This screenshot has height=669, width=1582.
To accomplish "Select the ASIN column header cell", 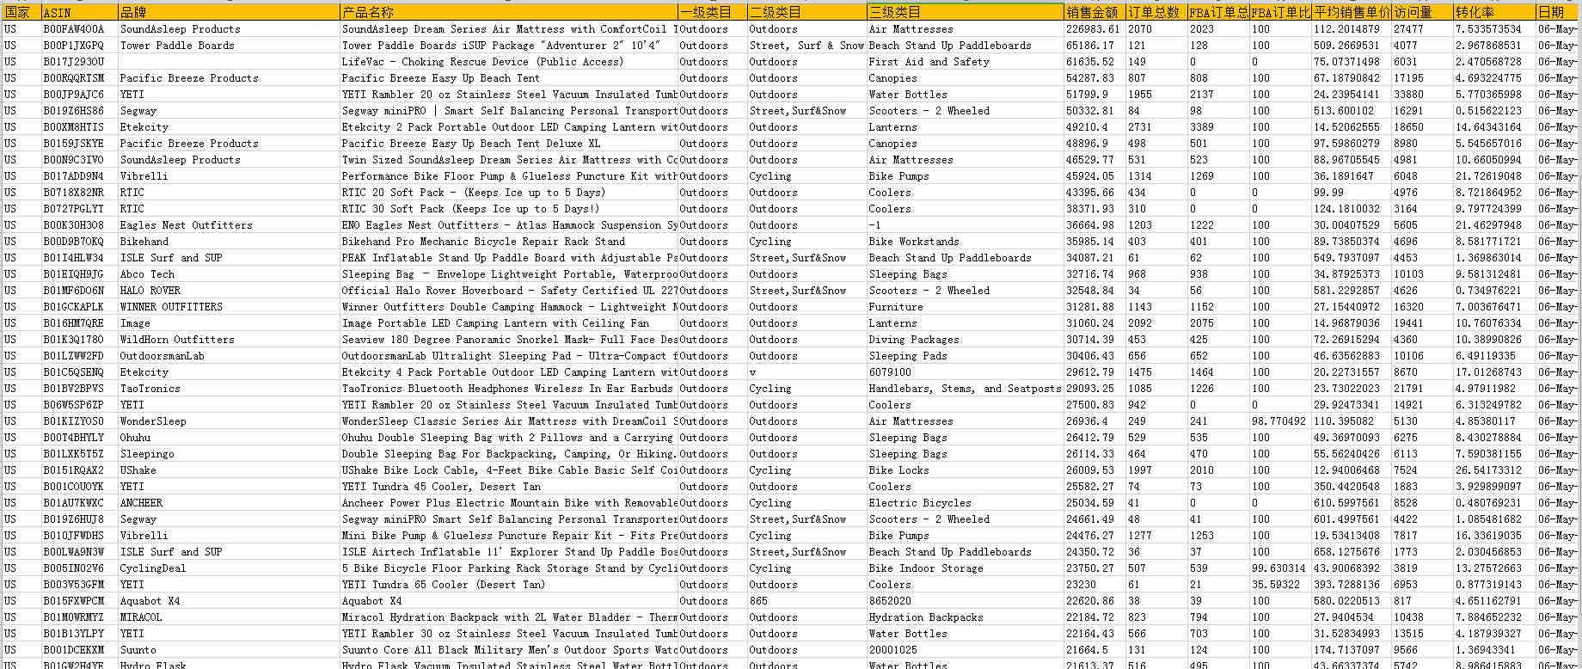I will click(80, 12).
